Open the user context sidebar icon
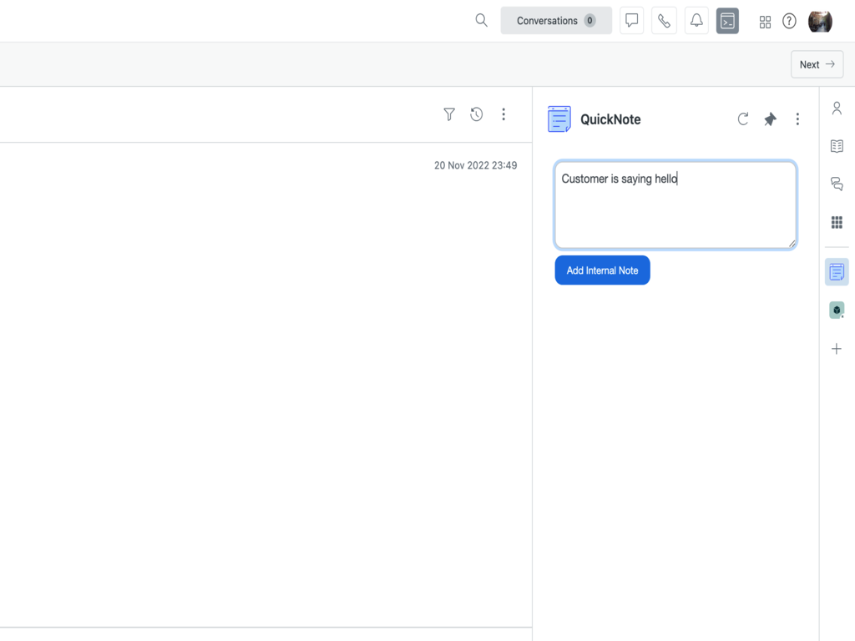Image resolution: width=855 pixels, height=641 pixels. coord(837,109)
